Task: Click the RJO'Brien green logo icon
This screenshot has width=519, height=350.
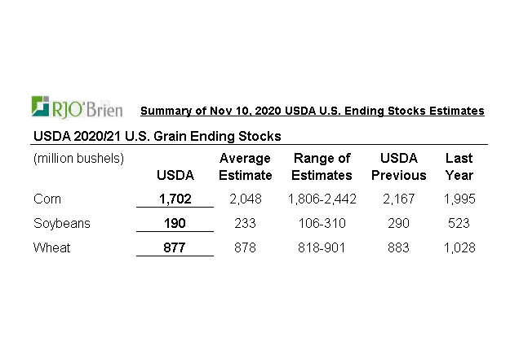Action: [42, 107]
